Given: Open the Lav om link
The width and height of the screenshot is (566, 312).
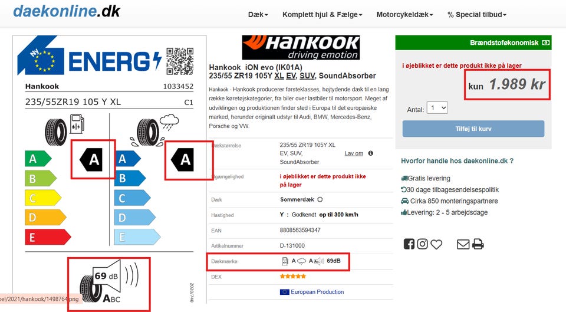Looking at the screenshot, I should pos(354,153).
